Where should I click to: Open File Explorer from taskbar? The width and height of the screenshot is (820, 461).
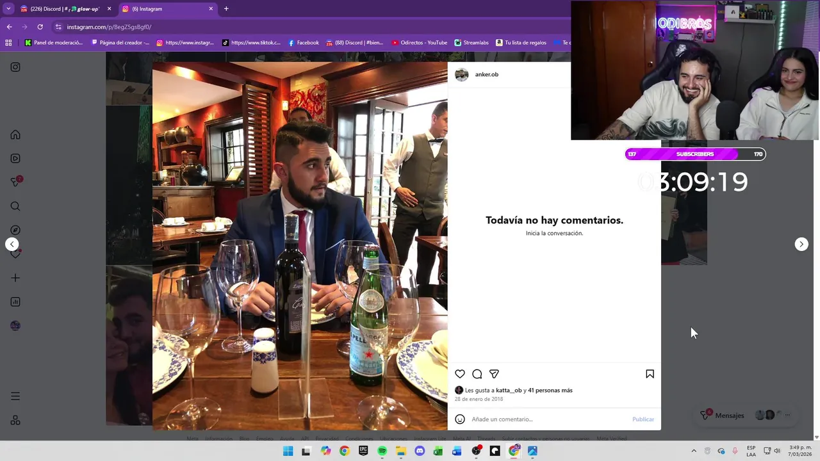point(401,451)
